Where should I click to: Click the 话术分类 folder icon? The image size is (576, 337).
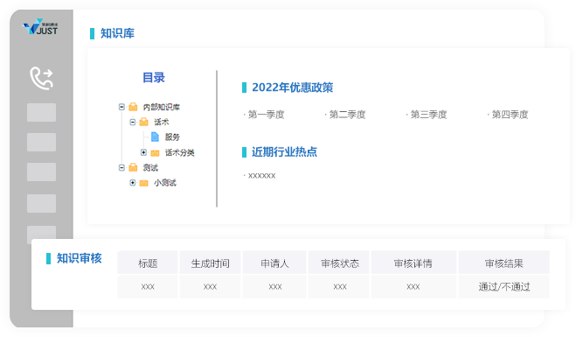155,152
